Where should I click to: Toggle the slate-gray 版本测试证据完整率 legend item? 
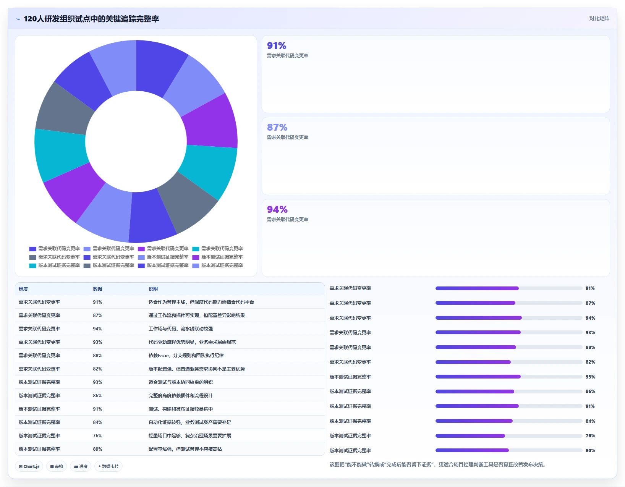pyautogui.click(x=109, y=265)
